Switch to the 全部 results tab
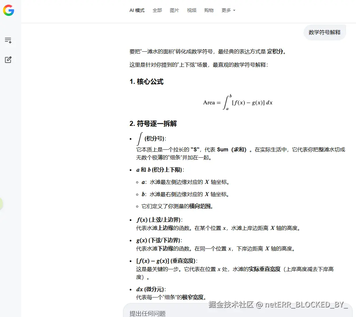356x317 pixels. [x=157, y=10]
